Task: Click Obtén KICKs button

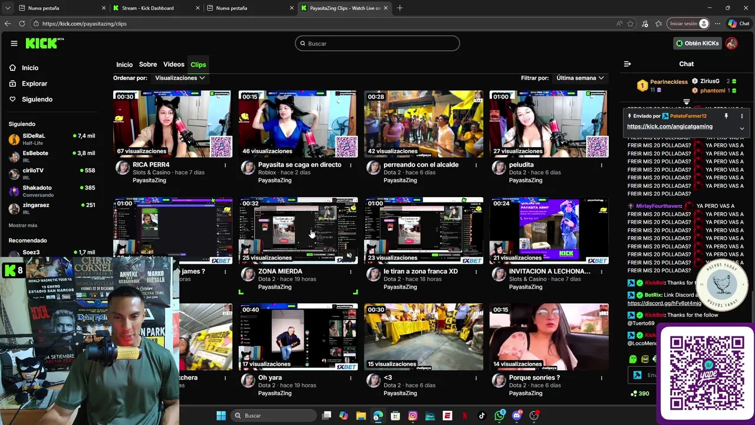Action: pos(697,43)
